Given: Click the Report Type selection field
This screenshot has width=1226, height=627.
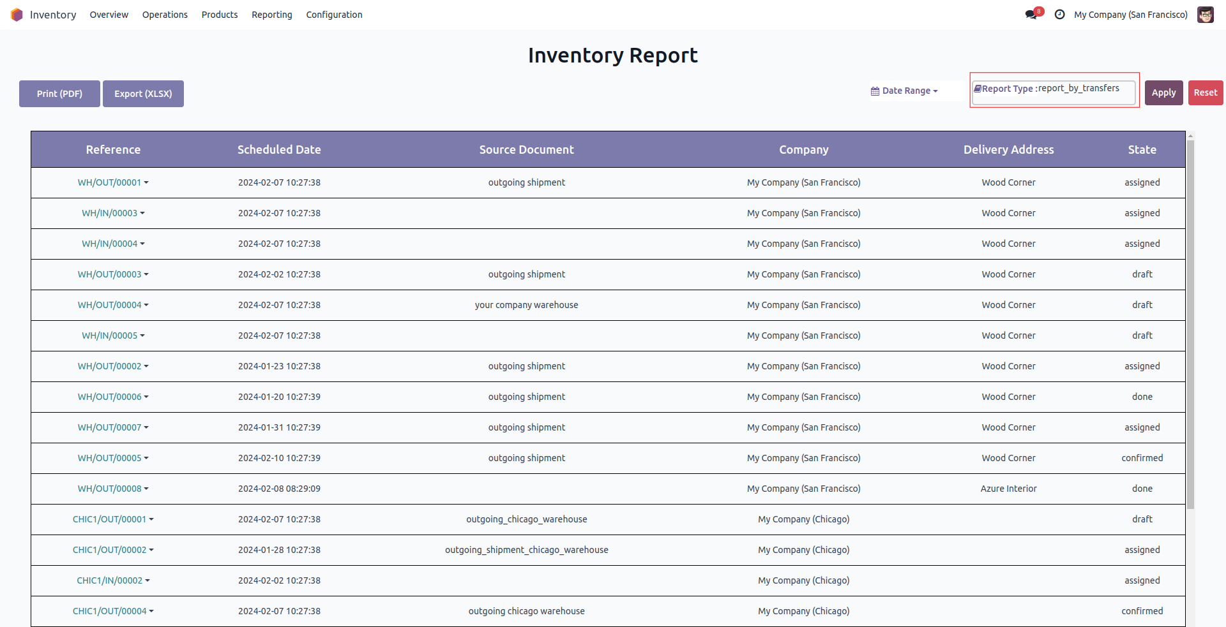Looking at the screenshot, I should click(x=1054, y=91).
